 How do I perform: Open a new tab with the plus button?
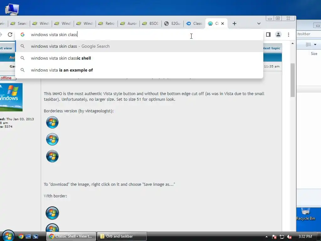[234, 24]
